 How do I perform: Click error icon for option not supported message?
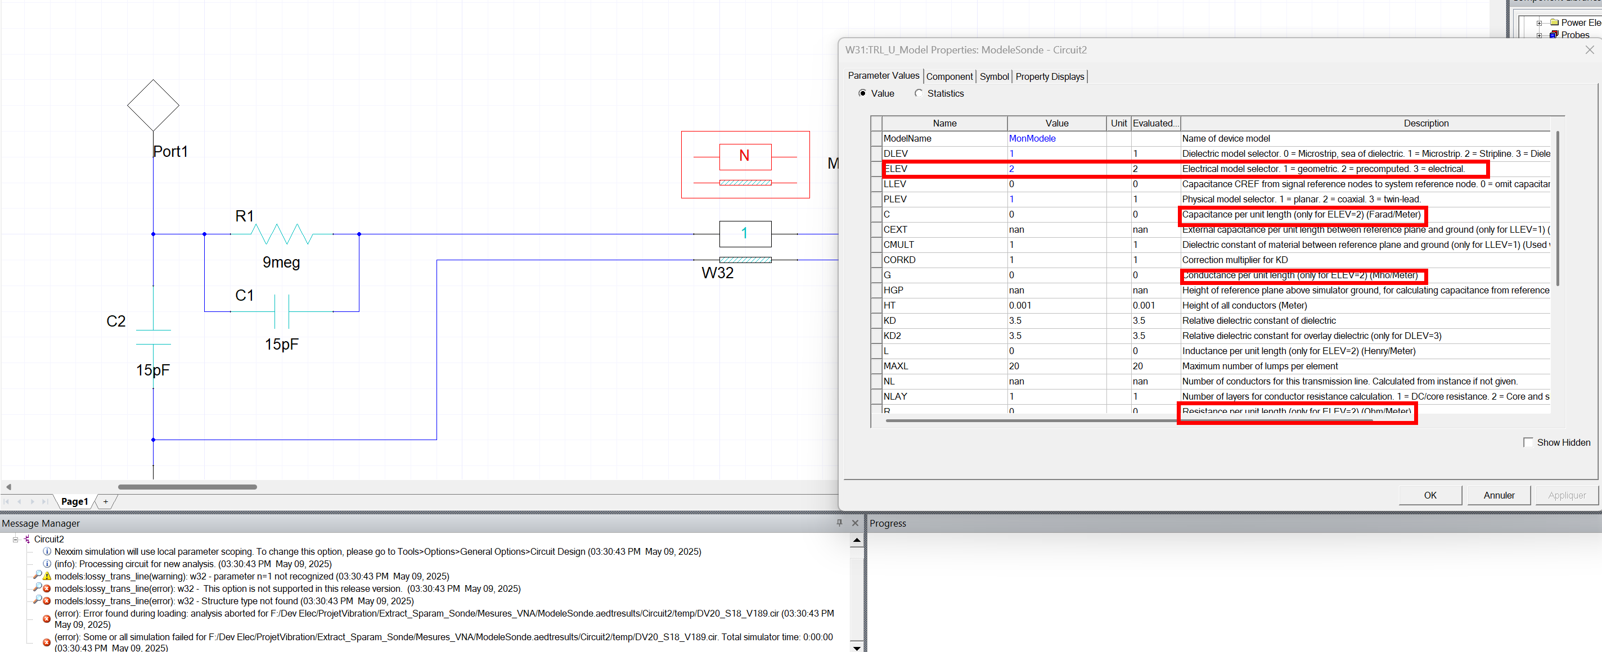point(47,588)
